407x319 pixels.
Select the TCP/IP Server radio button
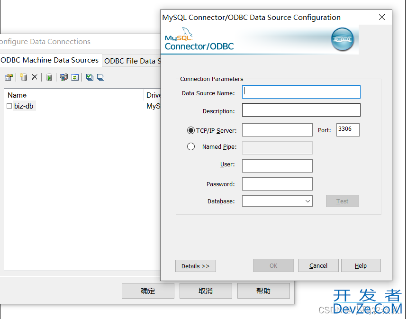(191, 130)
